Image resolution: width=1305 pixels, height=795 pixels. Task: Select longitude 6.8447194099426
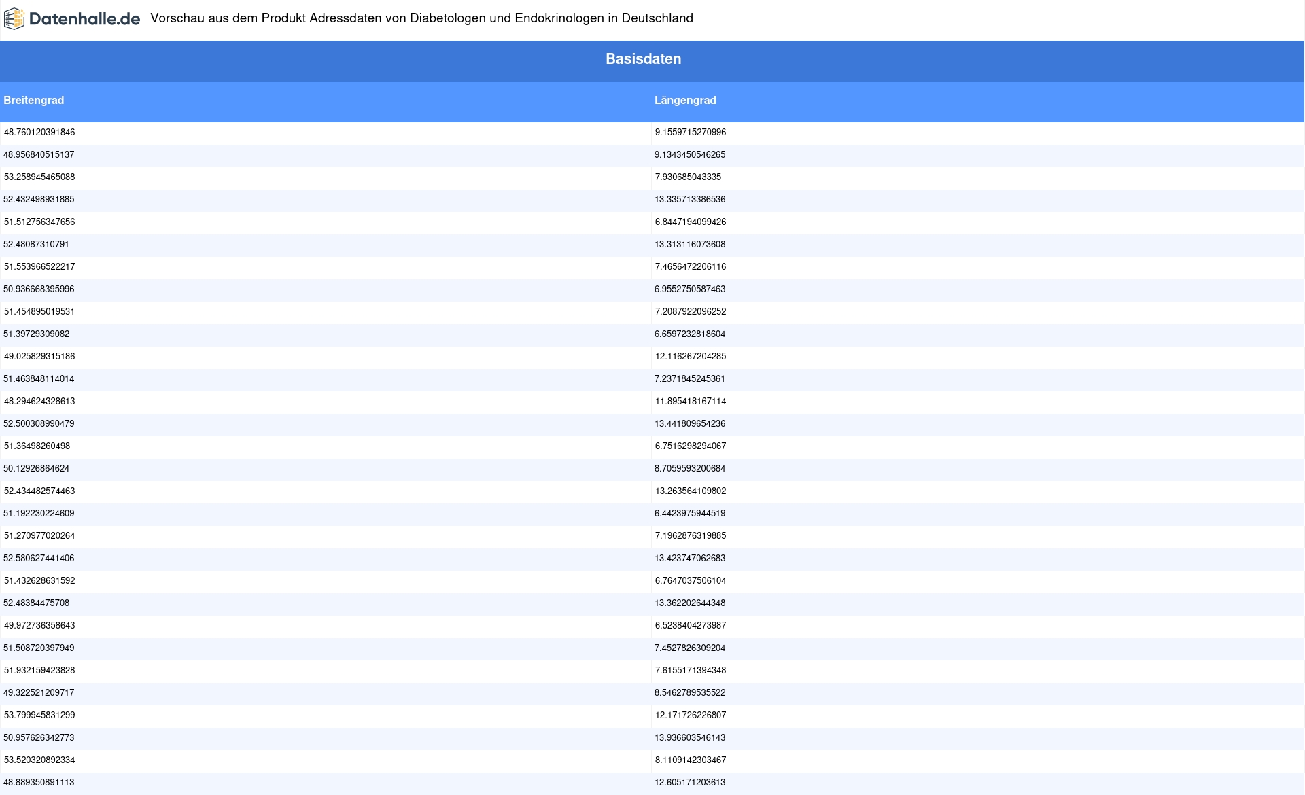690,222
